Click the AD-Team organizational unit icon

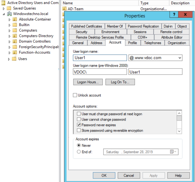click(x=64, y=9)
